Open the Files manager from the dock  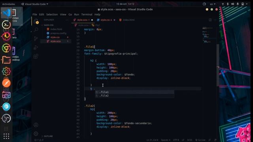(x=6, y=60)
